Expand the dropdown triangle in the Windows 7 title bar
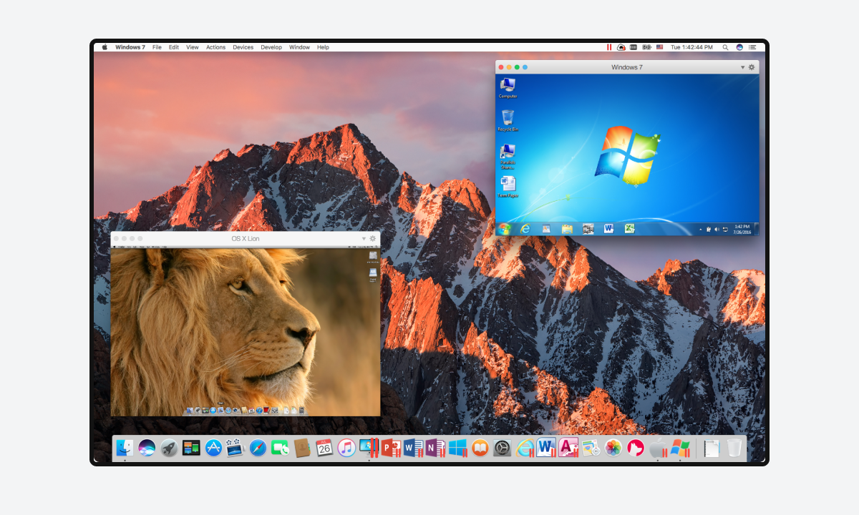859x515 pixels. (x=742, y=67)
